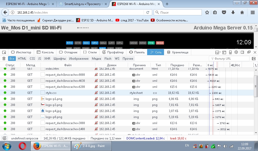258x151 pixels.
Task: Switch to the Консоль tab
Action: coord(45,52)
